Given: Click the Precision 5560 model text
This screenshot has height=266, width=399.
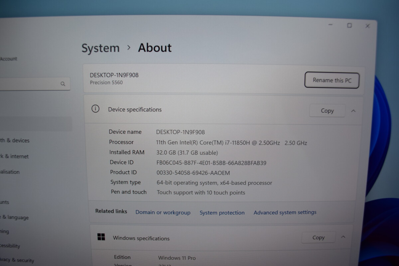Looking at the screenshot, I should 106,82.
